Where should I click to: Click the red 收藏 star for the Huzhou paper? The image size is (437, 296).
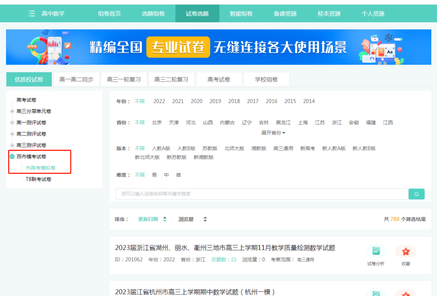pos(406,251)
